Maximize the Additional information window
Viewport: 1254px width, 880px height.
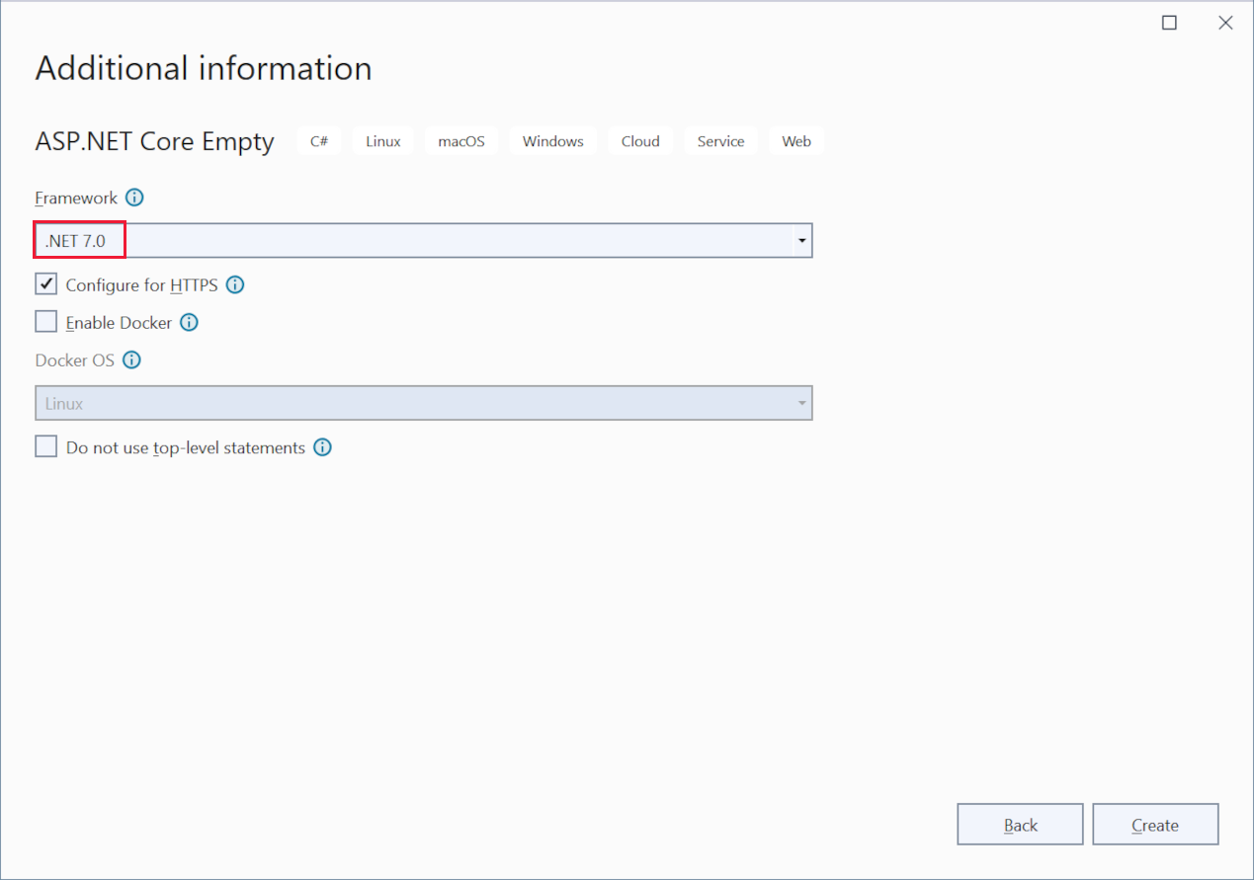1169,24
